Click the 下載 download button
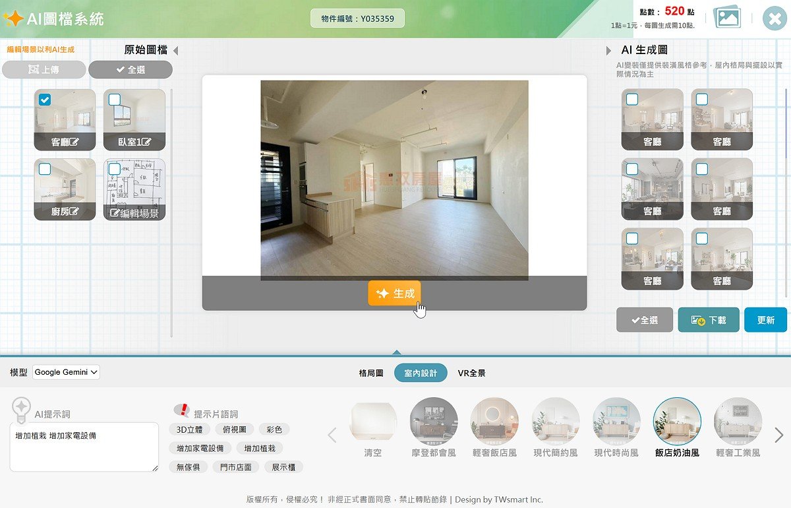 [x=709, y=320]
